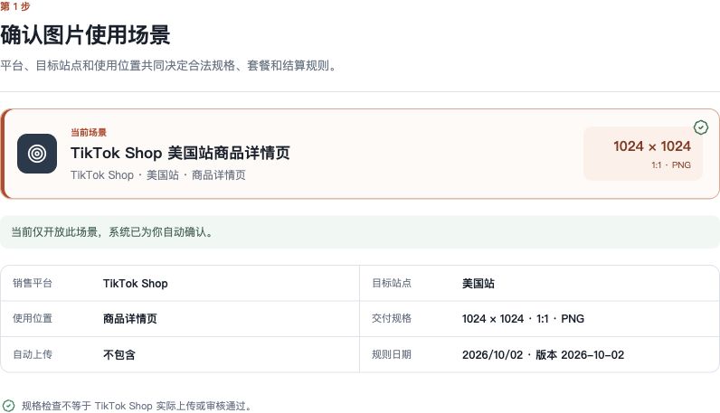Viewport: 720px width, 413px height.
Task: Click the '确认图片使用场景' heading
Action: tap(85, 35)
